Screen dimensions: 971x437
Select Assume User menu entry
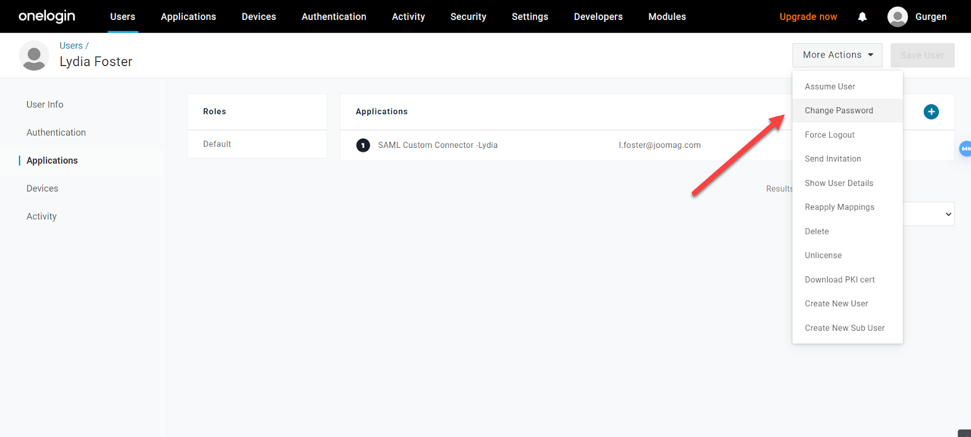pos(830,87)
